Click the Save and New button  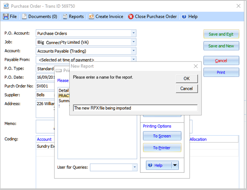pos(221,46)
